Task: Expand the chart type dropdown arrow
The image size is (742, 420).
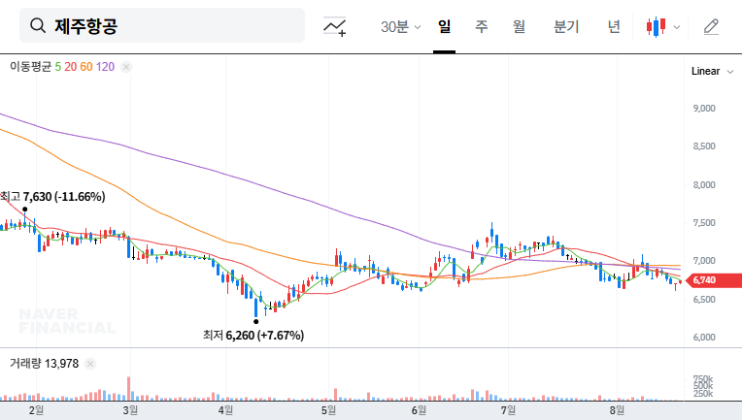Action: pos(677,27)
